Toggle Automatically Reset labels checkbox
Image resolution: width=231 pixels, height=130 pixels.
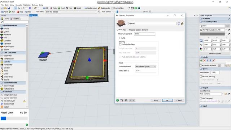click(x=201, y=65)
